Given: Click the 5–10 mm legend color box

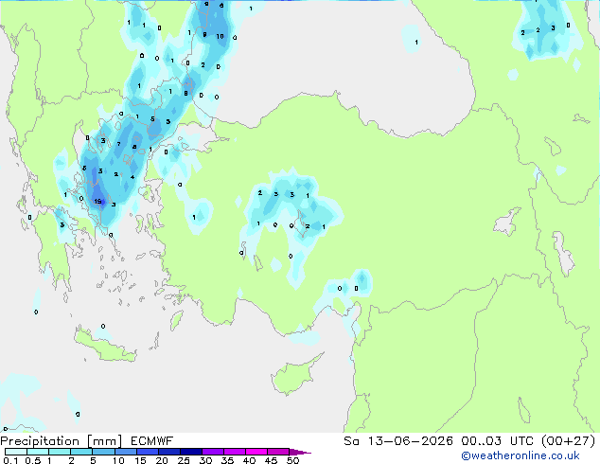Looking at the screenshot, I should tap(103, 452).
